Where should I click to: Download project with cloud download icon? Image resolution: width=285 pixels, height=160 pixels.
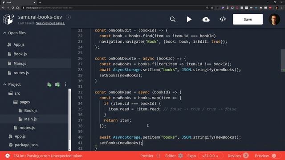click(206, 19)
